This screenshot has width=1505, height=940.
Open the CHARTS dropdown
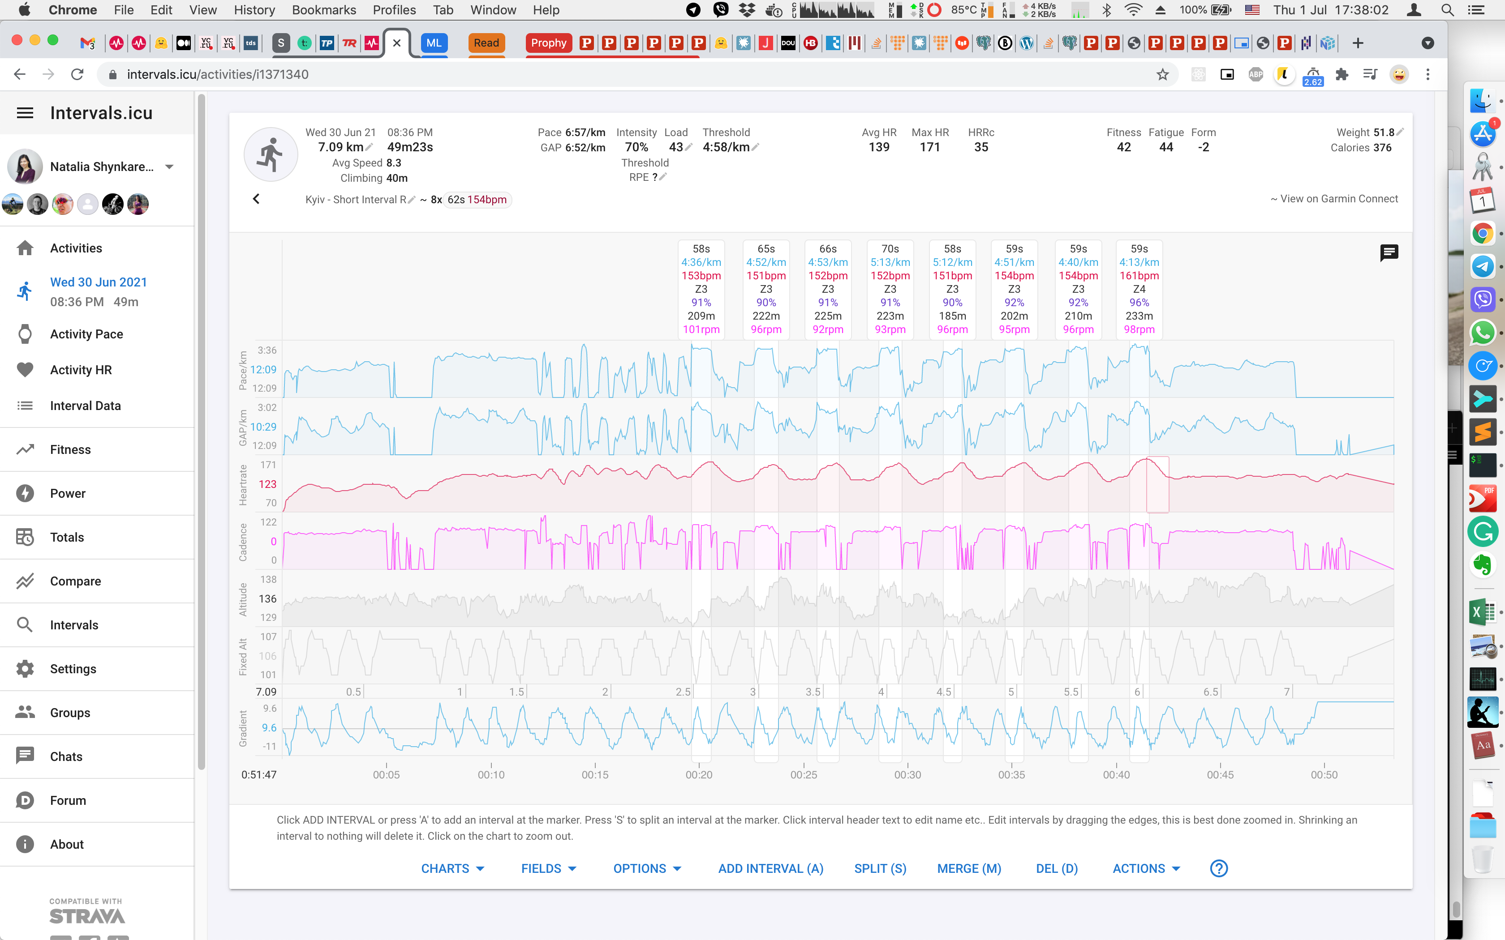click(453, 868)
